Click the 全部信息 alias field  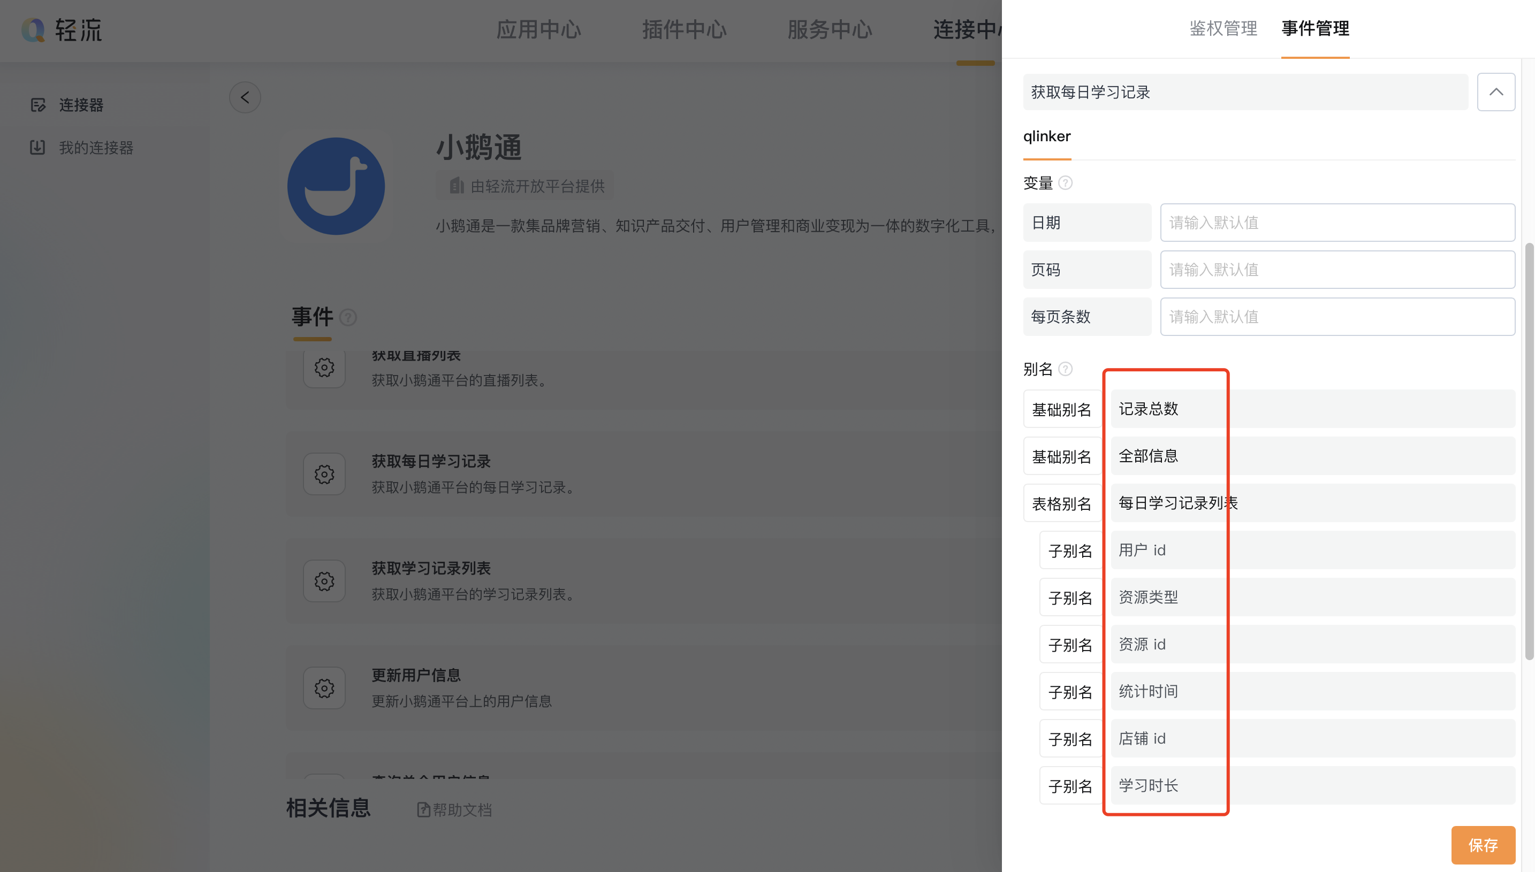pyautogui.click(x=1313, y=456)
